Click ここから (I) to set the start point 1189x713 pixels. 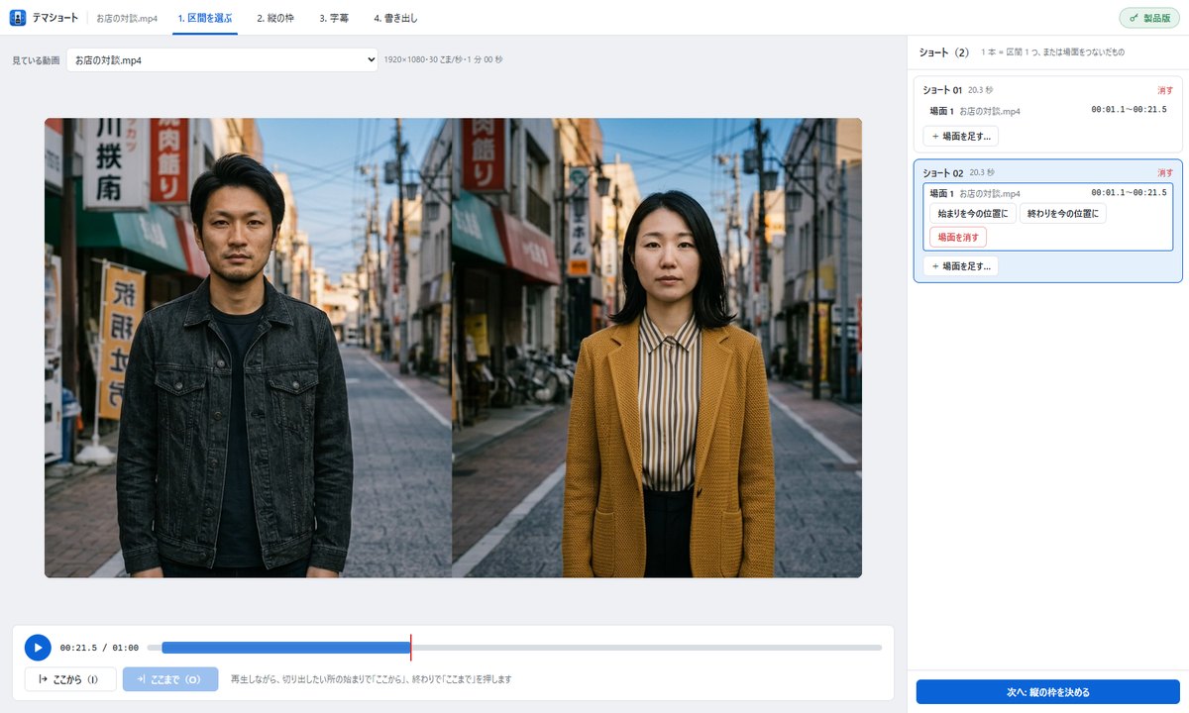click(70, 679)
